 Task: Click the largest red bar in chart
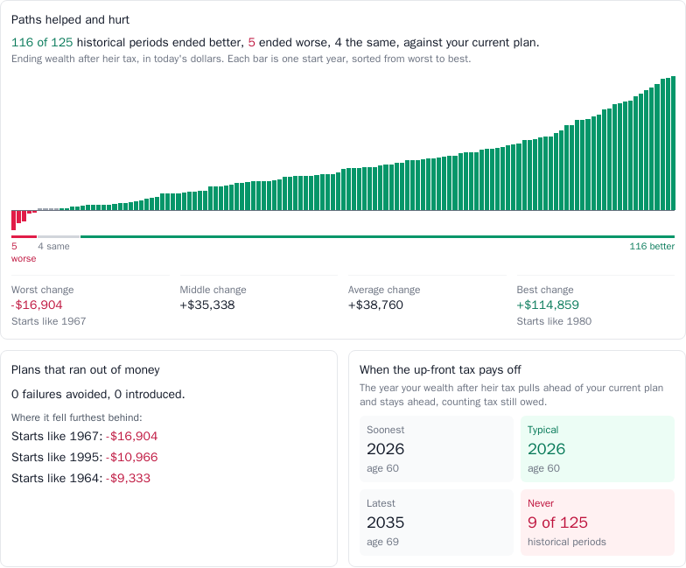tap(14, 221)
